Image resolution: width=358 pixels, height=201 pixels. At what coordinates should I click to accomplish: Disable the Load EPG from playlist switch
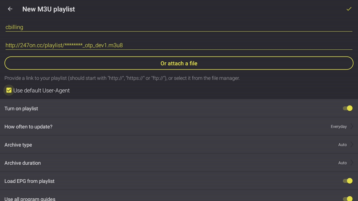pyautogui.click(x=347, y=181)
